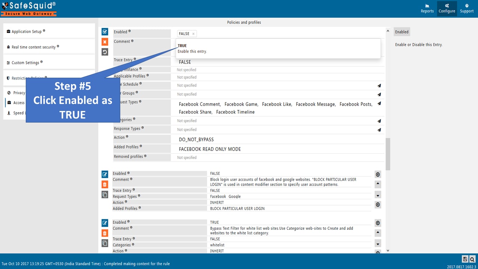Click Response Types paper plane icon
The image size is (478, 269).
(379, 130)
